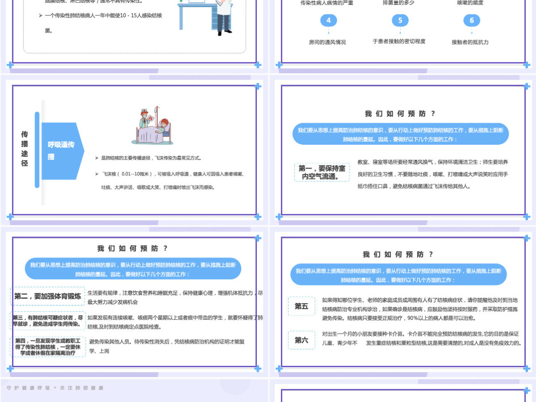Select the 第五 label box
536x402 pixels.
[301, 306]
